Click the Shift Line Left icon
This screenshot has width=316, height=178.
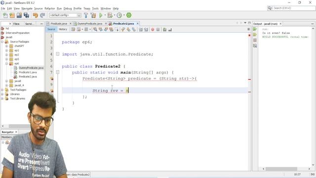pyautogui.click(x=141, y=30)
